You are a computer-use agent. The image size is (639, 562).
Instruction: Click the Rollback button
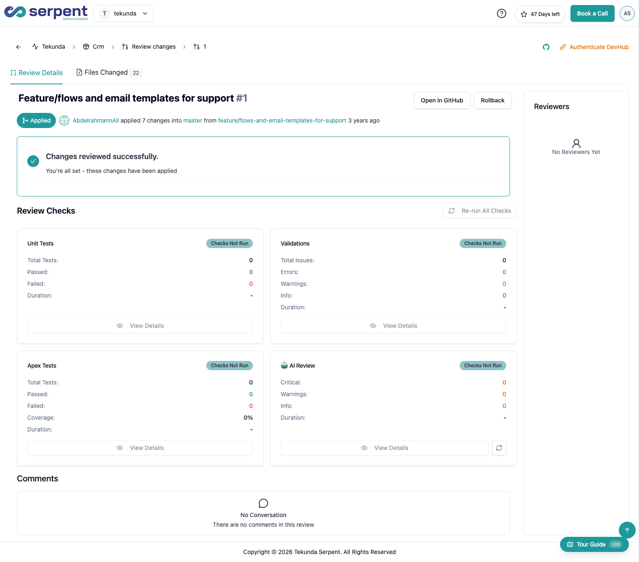pos(492,100)
